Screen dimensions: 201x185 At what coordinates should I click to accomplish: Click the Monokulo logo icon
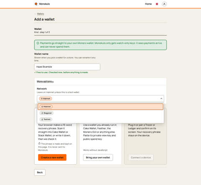click(x=36, y=4)
